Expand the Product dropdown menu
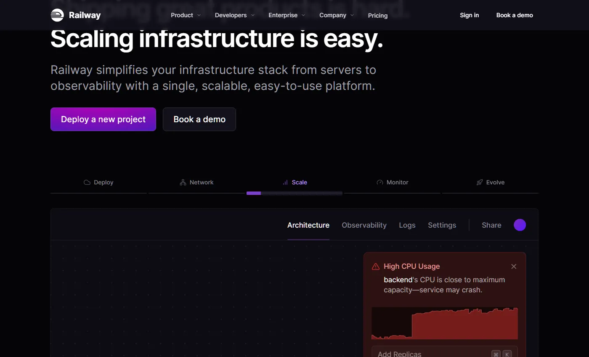 pos(186,15)
